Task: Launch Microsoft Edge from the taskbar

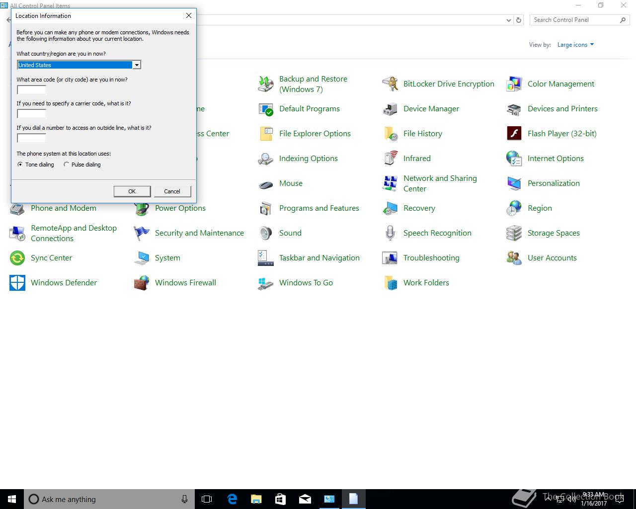Action: (x=232, y=499)
